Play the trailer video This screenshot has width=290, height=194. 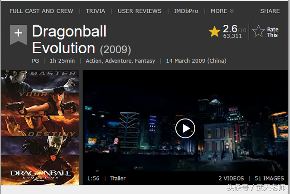tap(185, 128)
